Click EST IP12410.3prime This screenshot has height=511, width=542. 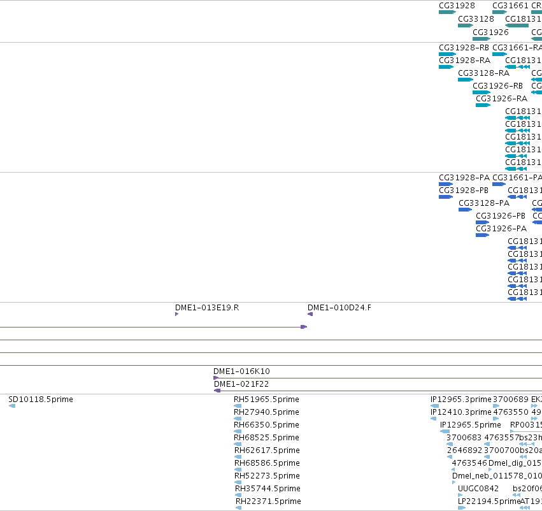(x=434, y=419)
